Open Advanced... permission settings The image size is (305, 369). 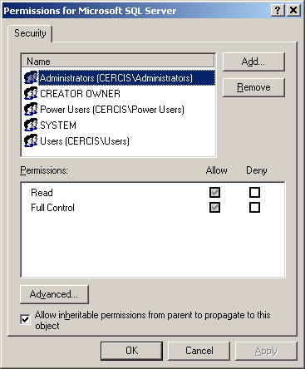tap(54, 294)
